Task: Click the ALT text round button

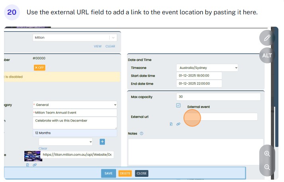Action: pyautogui.click(x=267, y=55)
